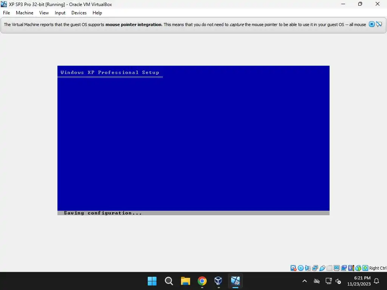The image size is (387, 290).
Task: Select the XP VM taskbar icon
Action: (235, 281)
